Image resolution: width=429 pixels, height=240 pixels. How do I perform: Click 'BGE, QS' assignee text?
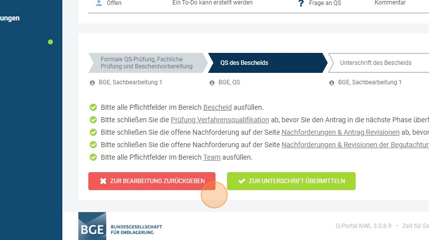229,82
